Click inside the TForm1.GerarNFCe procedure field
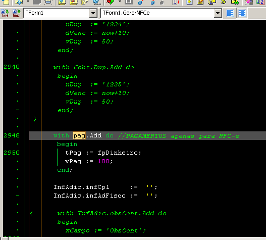The width and height of the screenshot is (266, 240). click(157, 13)
